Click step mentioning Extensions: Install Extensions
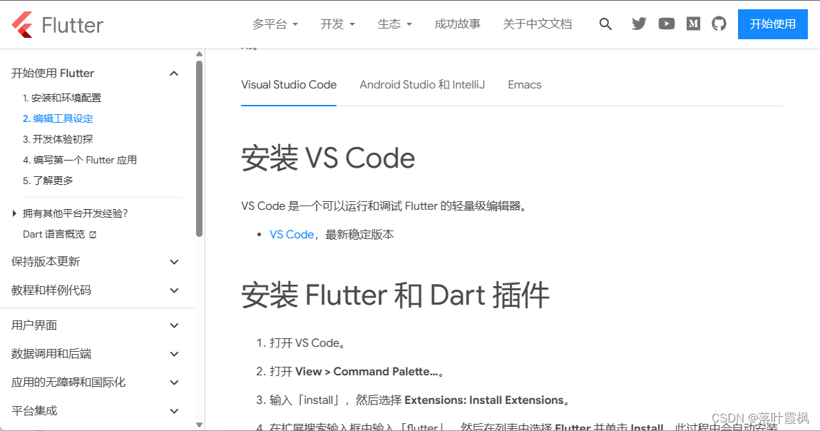This screenshot has height=431, width=820. (421, 400)
